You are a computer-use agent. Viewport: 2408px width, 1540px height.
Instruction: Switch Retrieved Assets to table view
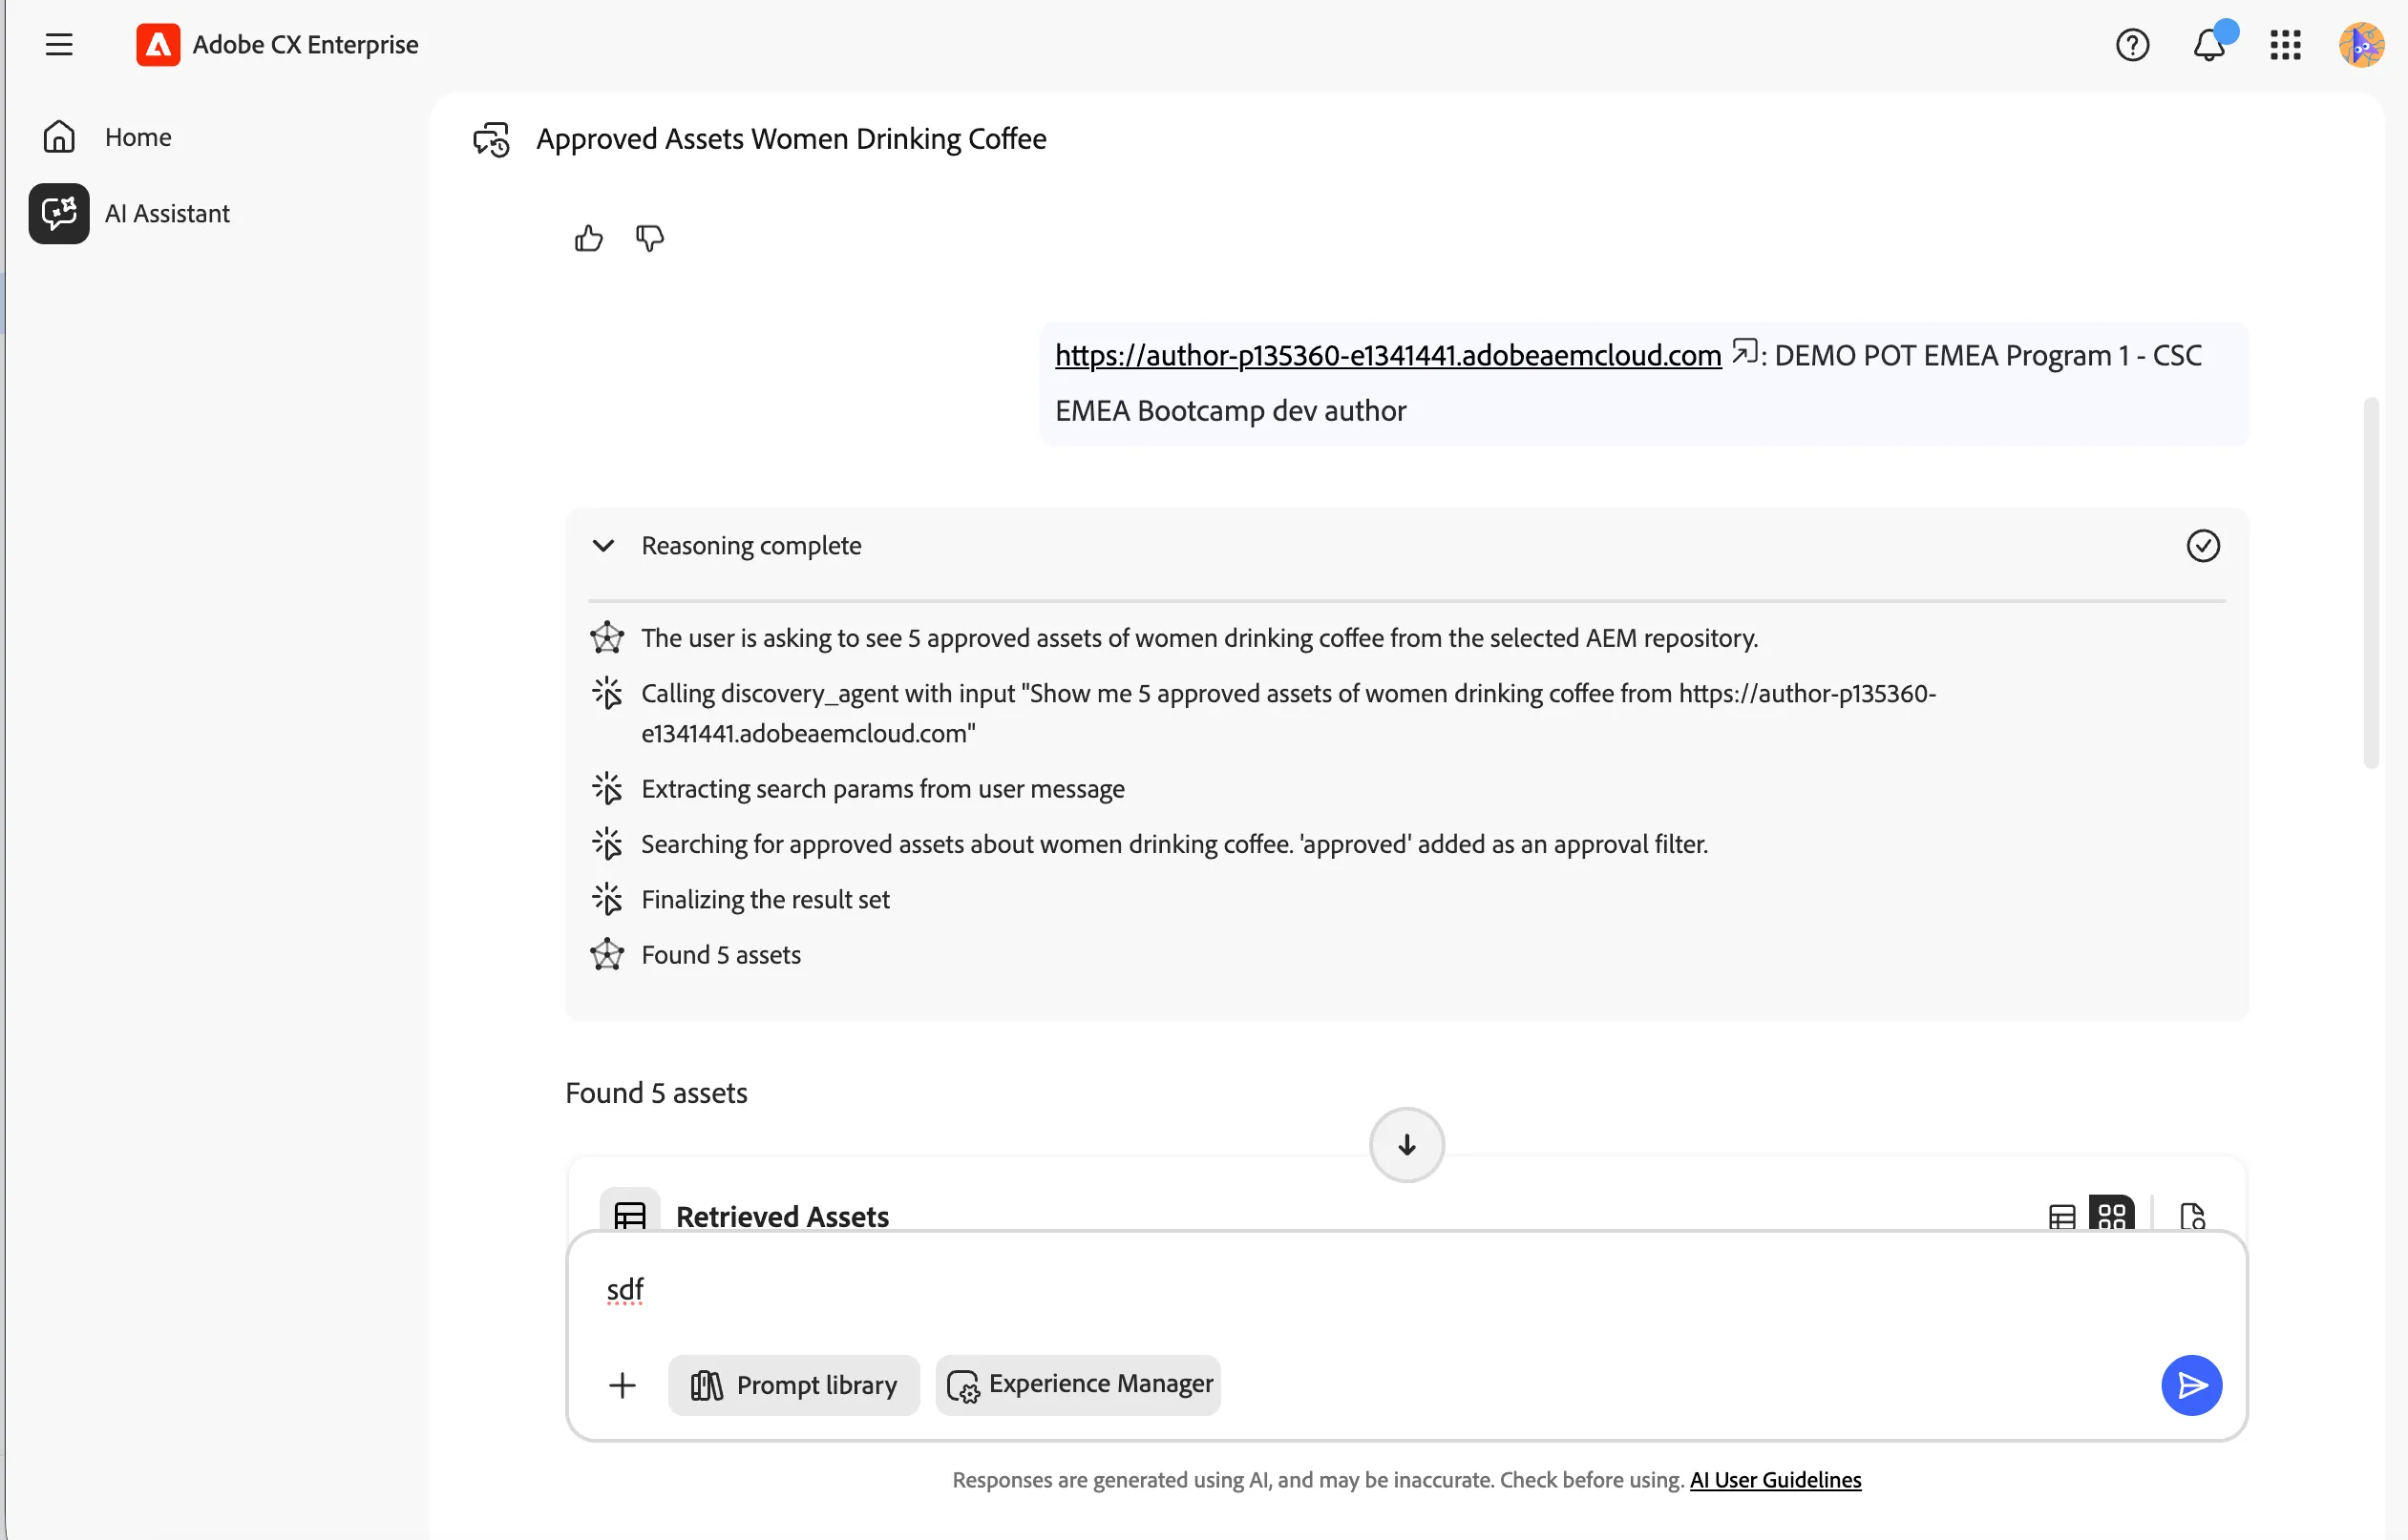point(2061,1217)
